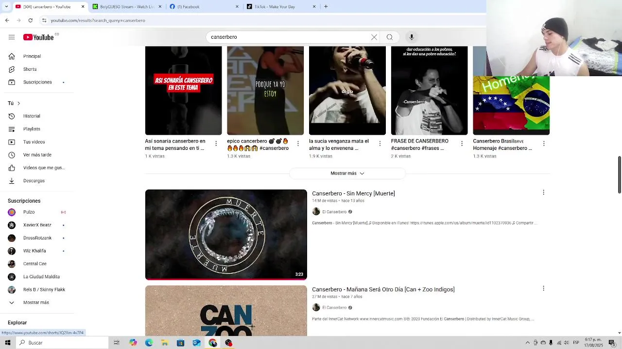Click the YouTube logo

pyautogui.click(x=38, y=37)
